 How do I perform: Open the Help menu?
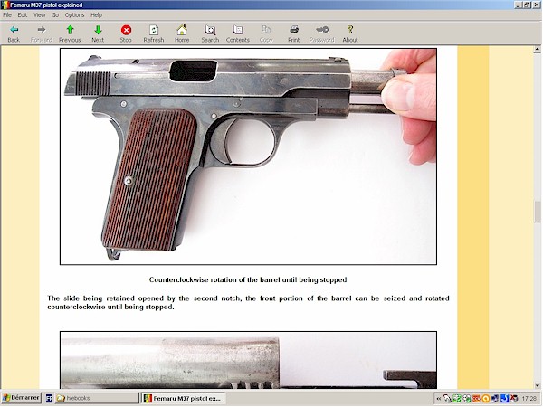(x=96, y=15)
